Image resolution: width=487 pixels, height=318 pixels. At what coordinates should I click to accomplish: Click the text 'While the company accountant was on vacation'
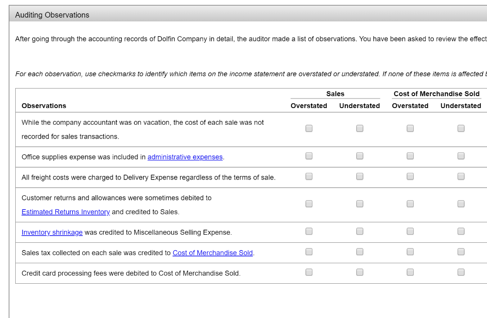coord(96,122)
